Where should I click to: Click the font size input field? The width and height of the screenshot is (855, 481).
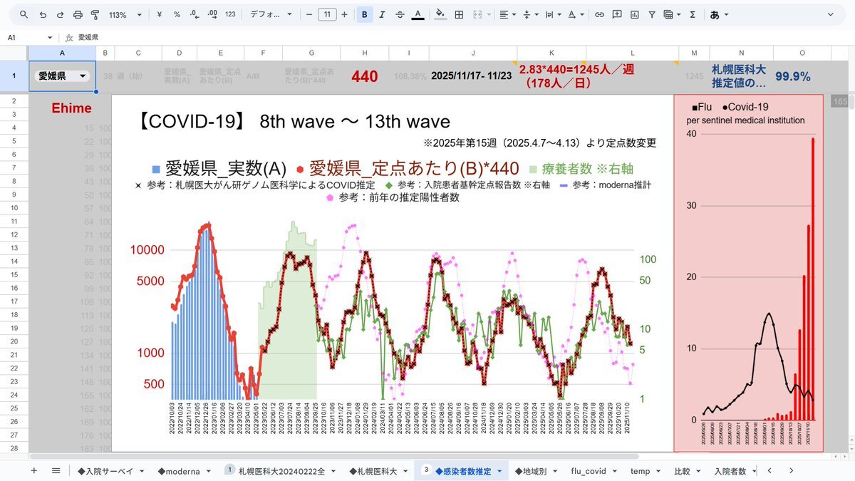coord(327,14)
